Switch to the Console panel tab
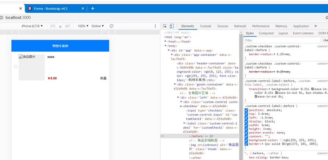328x160 pixels. pos(205,26)
